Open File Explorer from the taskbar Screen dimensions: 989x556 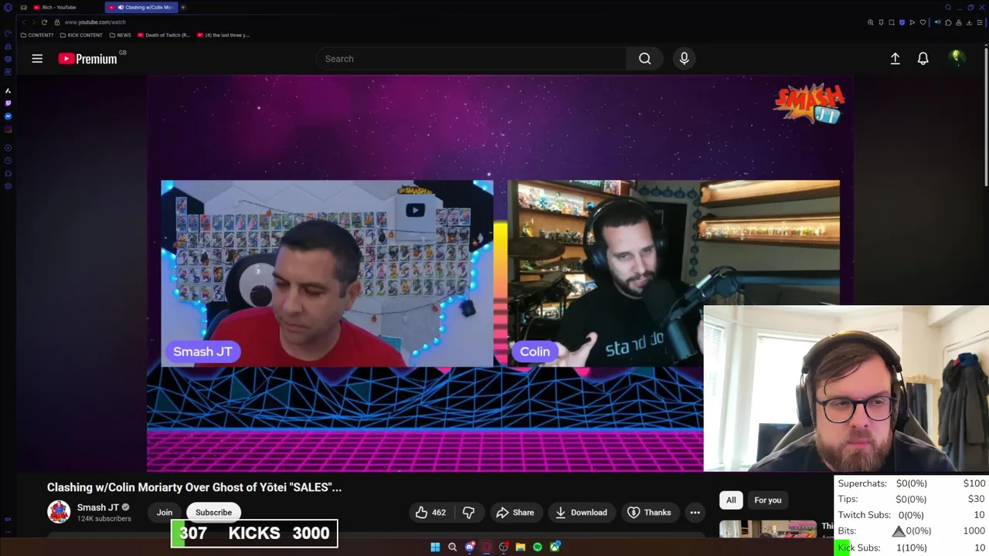[x=520, y=547]
